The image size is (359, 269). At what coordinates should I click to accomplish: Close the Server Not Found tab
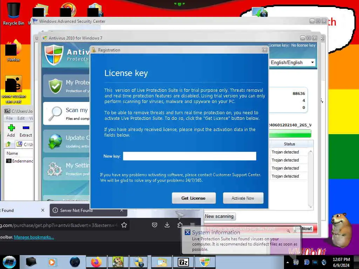tap(122, 210)
